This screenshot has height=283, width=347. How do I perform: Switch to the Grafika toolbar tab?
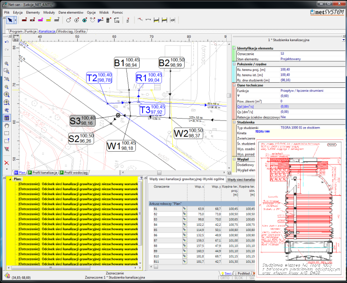(x=80, y=31)
